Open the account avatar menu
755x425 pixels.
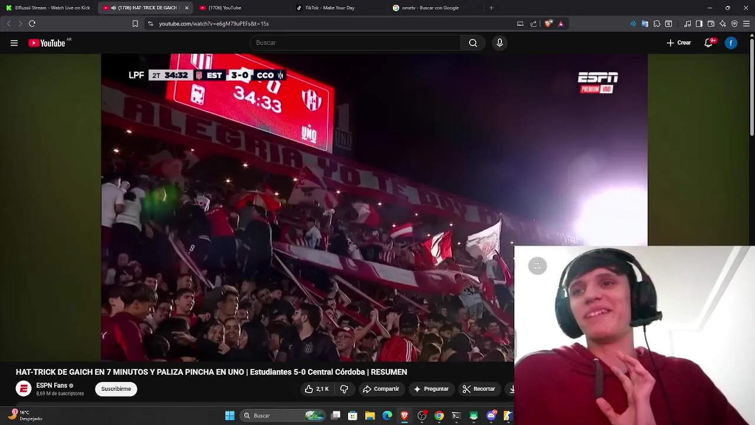(x=731, y=42)
